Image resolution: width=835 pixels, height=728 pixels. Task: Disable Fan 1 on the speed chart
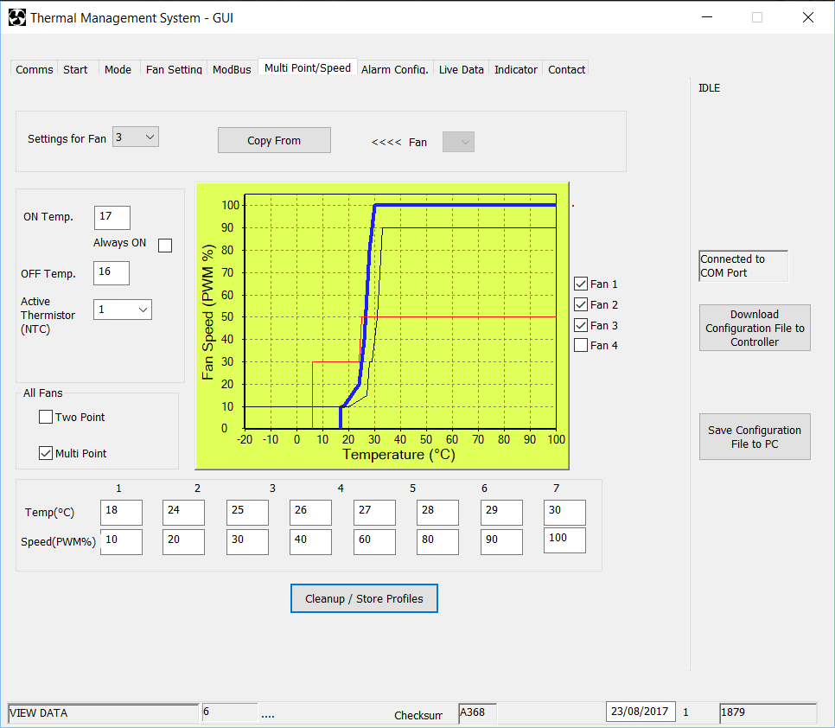[x=580, y=283]
